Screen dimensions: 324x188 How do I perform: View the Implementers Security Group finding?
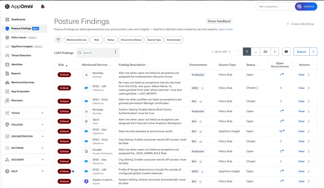301,75
